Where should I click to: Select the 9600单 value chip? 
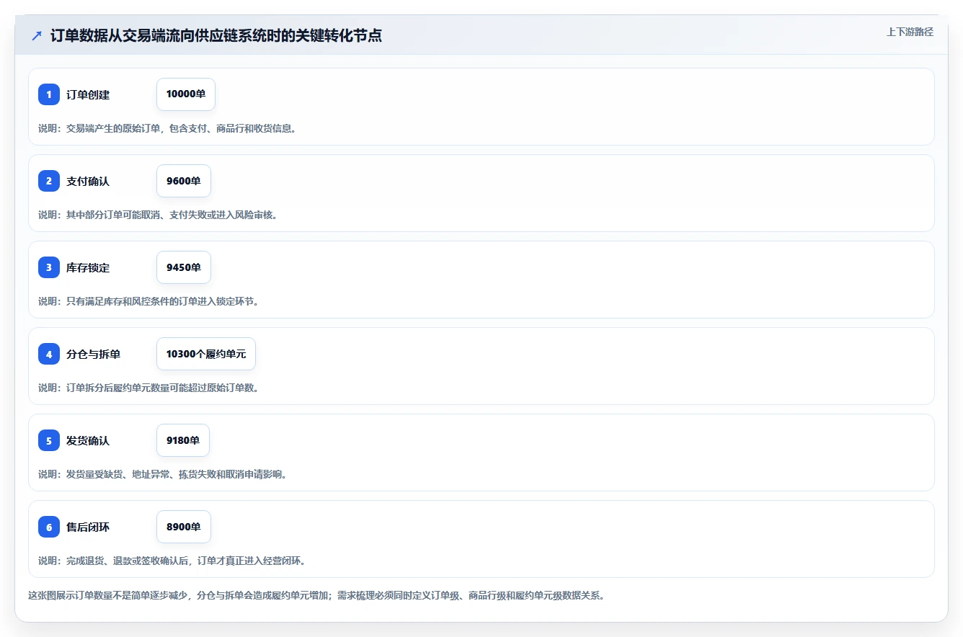coord(184,181)
